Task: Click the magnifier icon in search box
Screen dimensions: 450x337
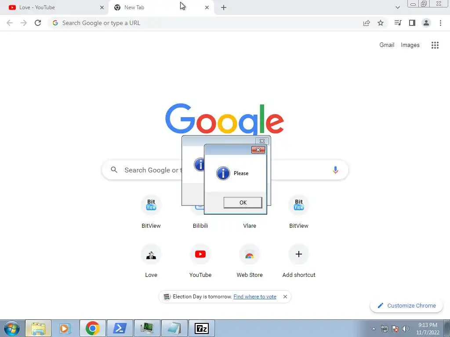Action: [x=114, y=170]
